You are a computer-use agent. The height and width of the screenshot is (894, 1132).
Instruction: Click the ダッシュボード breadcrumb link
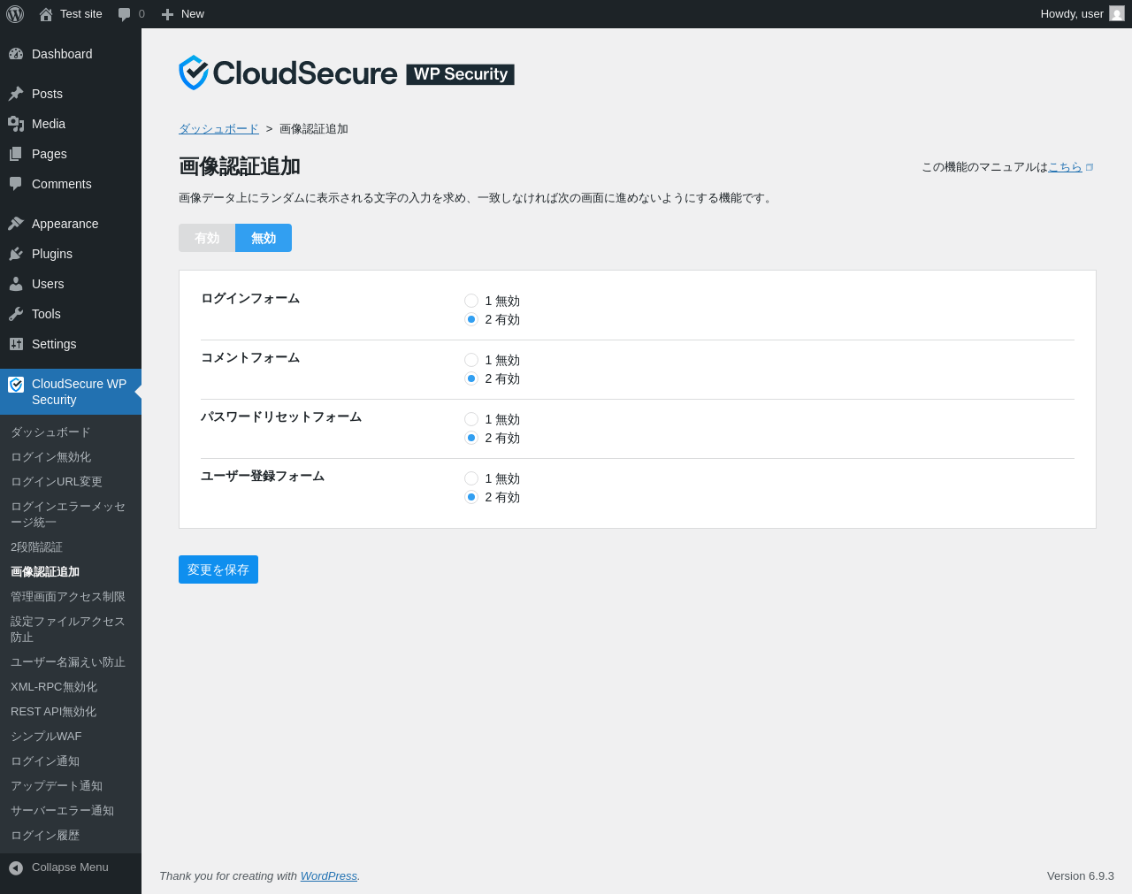(218, 129)
